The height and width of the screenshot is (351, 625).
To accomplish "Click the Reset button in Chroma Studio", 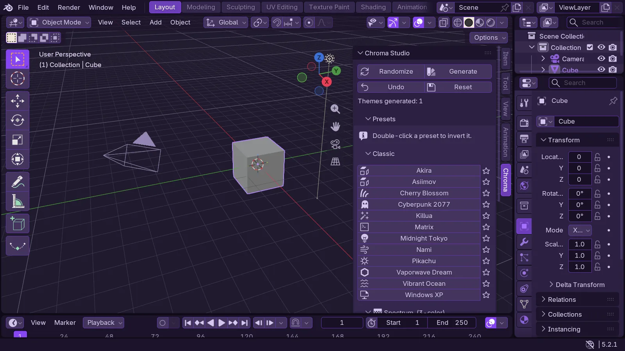I will [458, 87].
